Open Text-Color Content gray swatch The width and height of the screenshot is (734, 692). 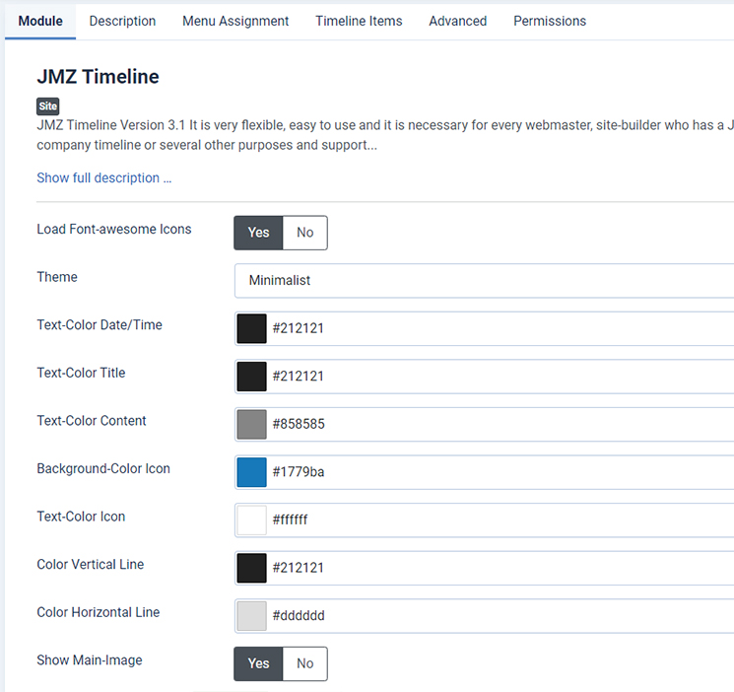point(252,424)
